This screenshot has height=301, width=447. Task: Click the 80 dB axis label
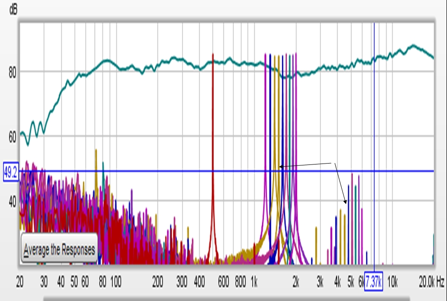[x=13, y=73]
